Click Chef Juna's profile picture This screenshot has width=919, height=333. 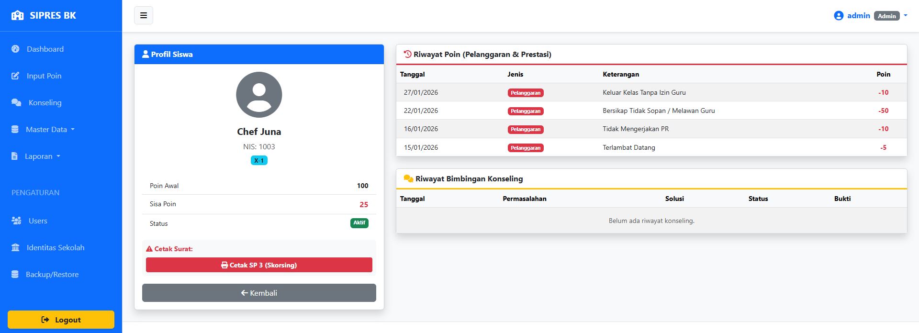(259, 95)
